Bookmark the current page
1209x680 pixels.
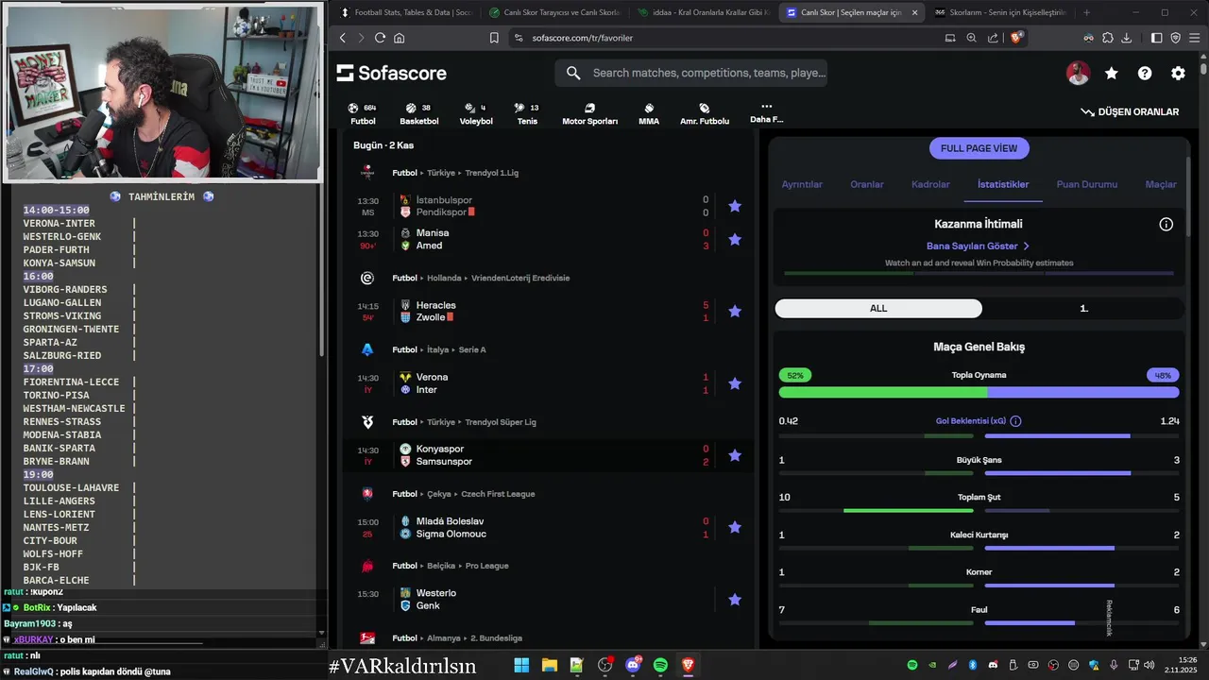pyautogui.click(x=494, y=38)
